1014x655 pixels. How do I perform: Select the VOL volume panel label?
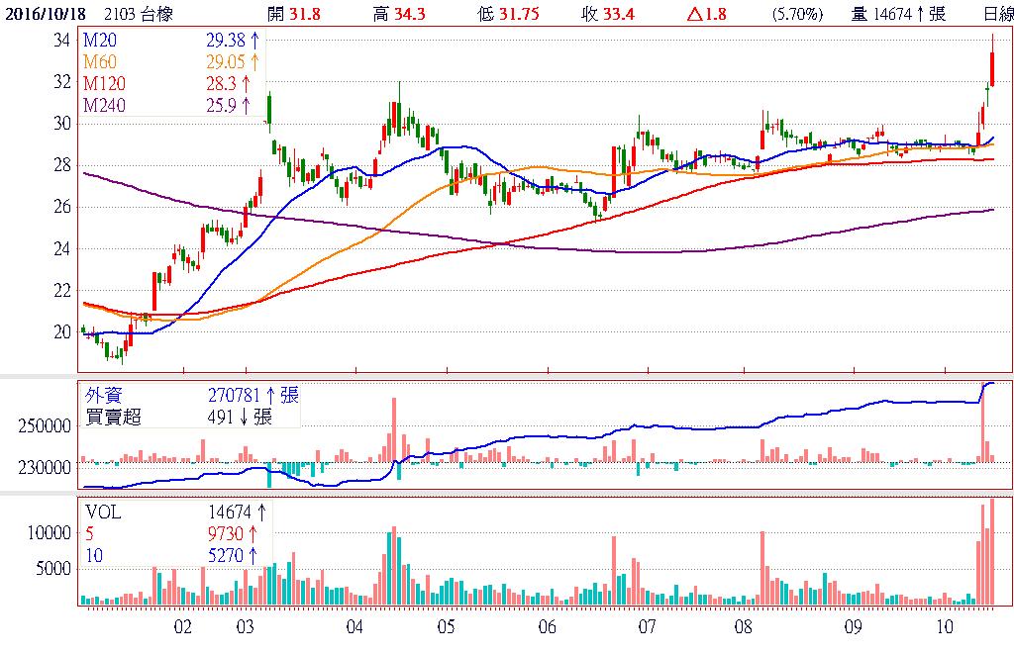click(103, 513)
